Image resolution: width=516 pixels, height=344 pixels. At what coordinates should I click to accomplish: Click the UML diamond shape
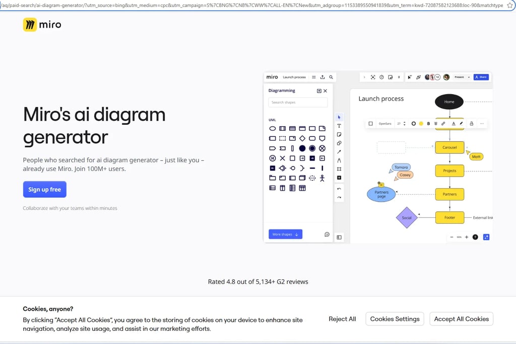302,138
